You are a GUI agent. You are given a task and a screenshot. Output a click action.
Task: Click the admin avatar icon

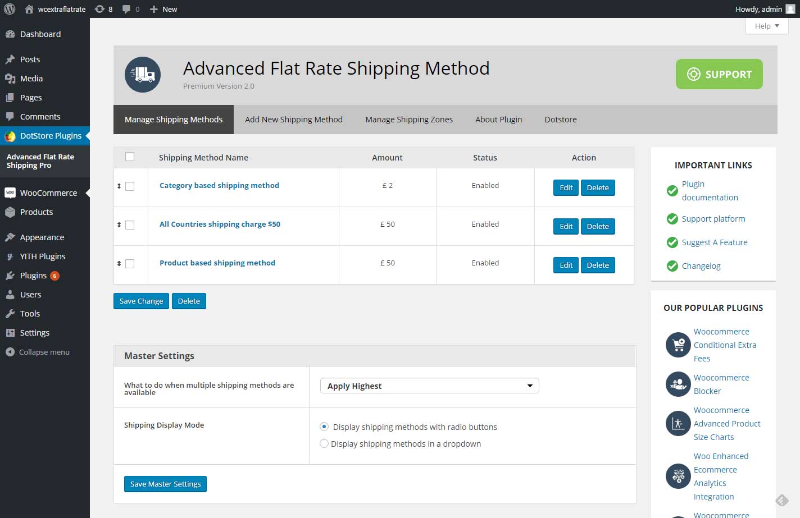coord(790,9)
